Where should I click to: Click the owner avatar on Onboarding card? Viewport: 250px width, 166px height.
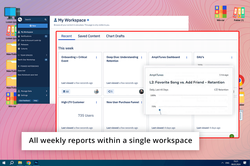(96, 92)
